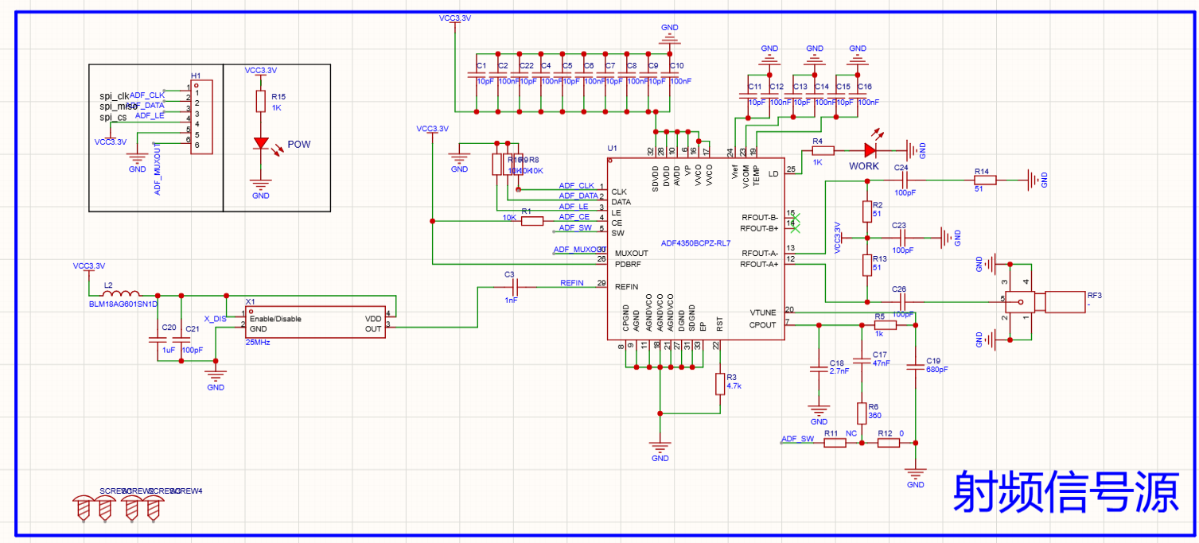Image resolution: width=1199 pixels, height=543 pixels.
Task: Click the spi_clk annotation text
Action: coord(115,95)
